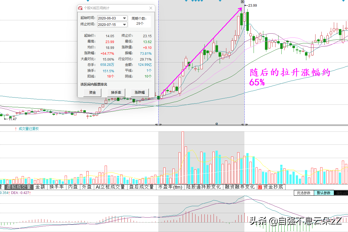Click the right interval drag handle on the time axis
This screenshot has width=348, height=232.
(244, 125)
